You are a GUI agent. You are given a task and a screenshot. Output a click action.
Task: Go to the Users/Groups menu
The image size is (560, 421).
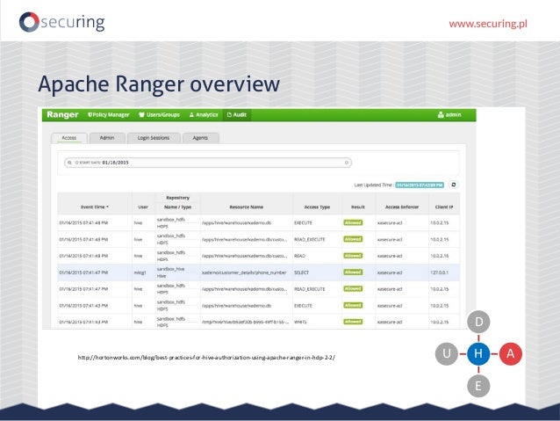pyautogui.click(x=159, y=115)
